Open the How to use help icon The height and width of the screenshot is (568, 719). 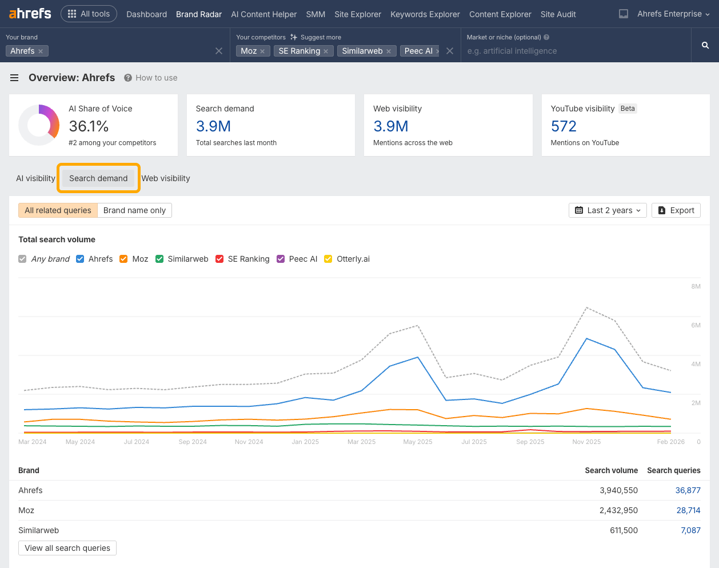[x=127, y=78]
